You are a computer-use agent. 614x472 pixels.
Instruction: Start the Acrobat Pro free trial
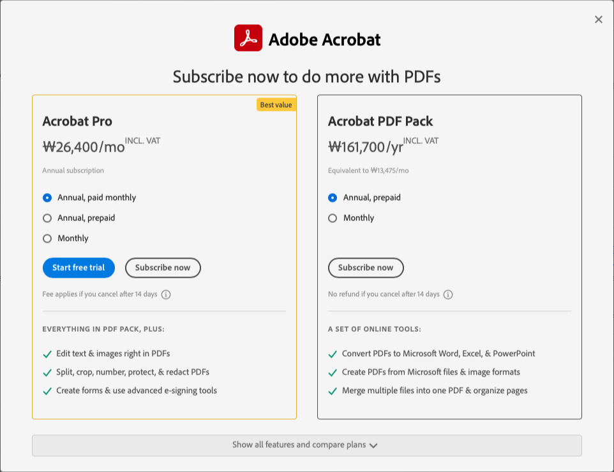79,268
